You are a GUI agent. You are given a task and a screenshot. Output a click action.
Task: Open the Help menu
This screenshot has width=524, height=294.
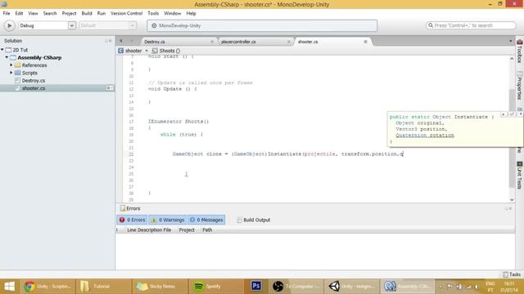(191, 13)
